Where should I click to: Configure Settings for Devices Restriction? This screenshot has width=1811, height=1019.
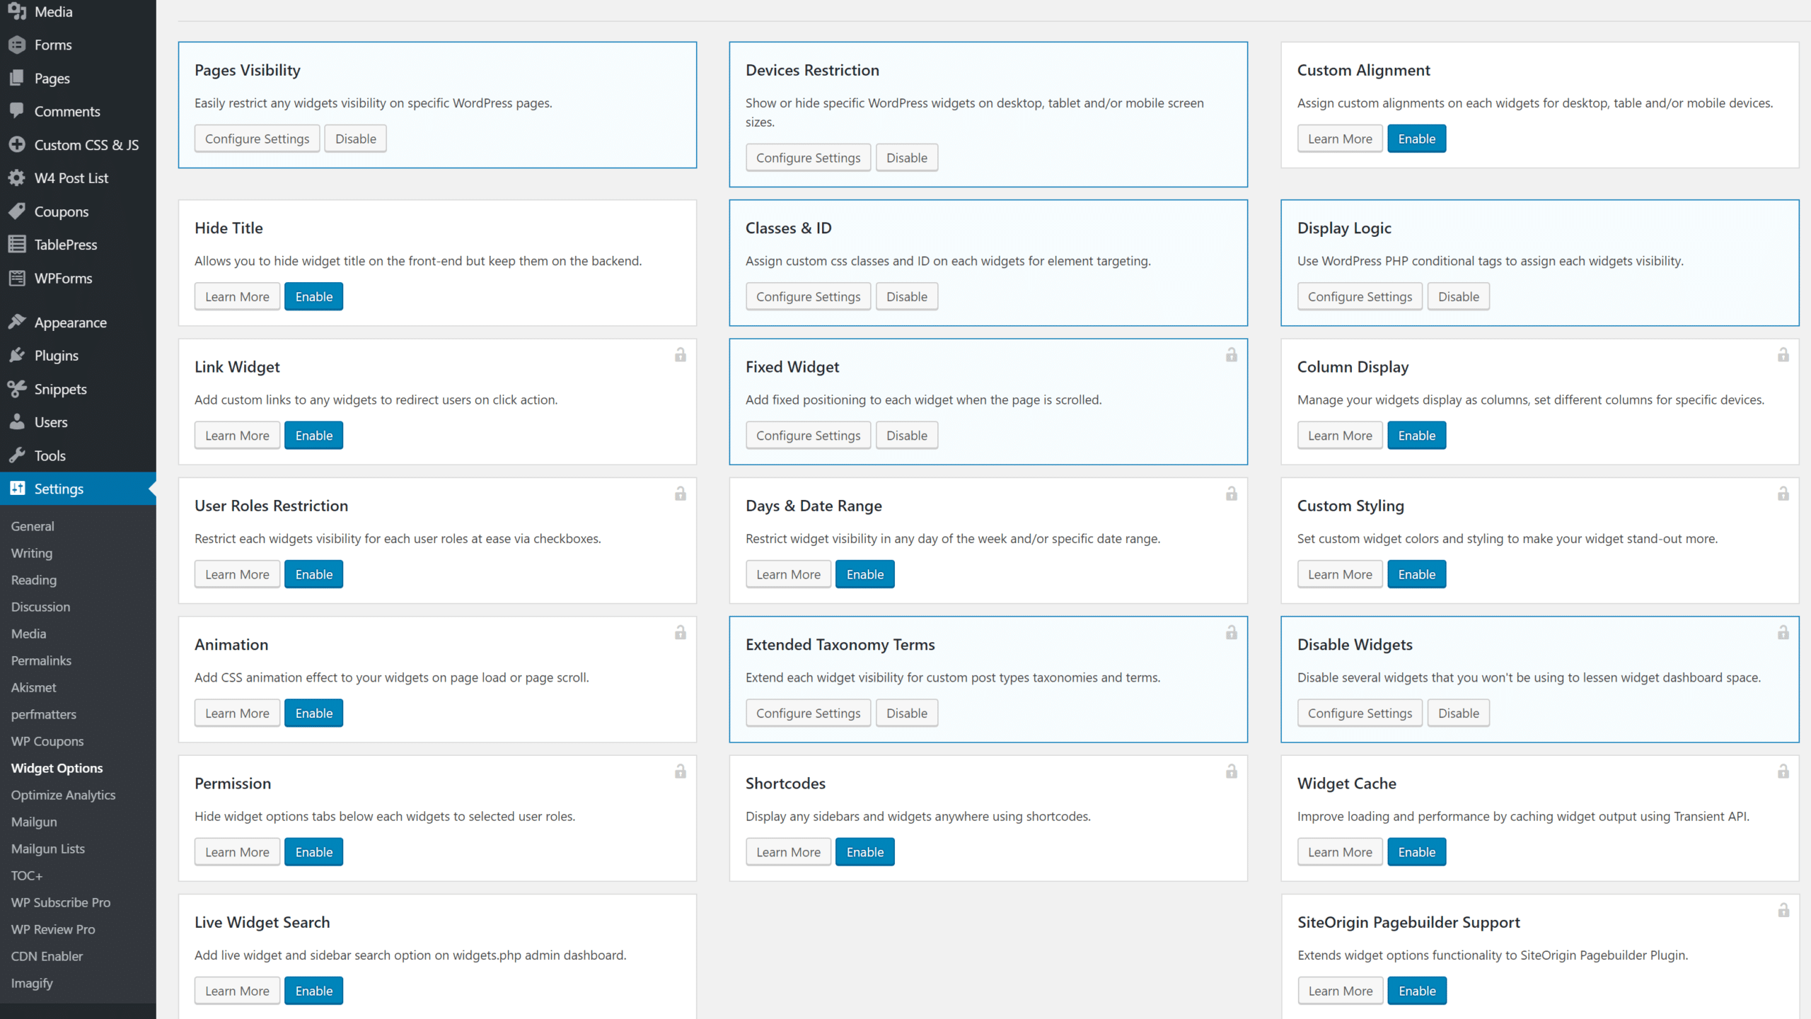(808, 158)
